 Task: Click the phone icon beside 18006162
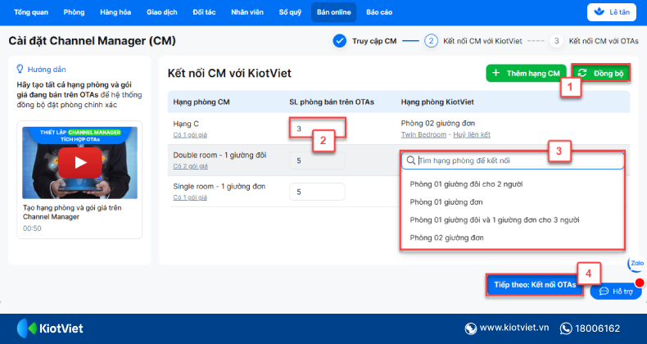[x=566, y=328]
